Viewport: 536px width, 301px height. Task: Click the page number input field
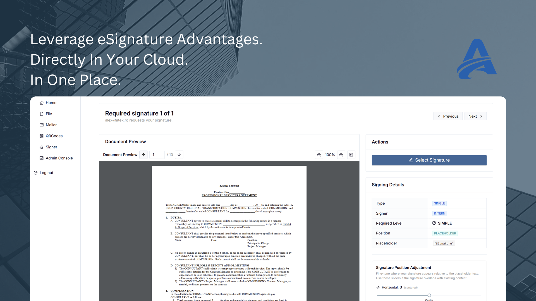click(157, 155)
